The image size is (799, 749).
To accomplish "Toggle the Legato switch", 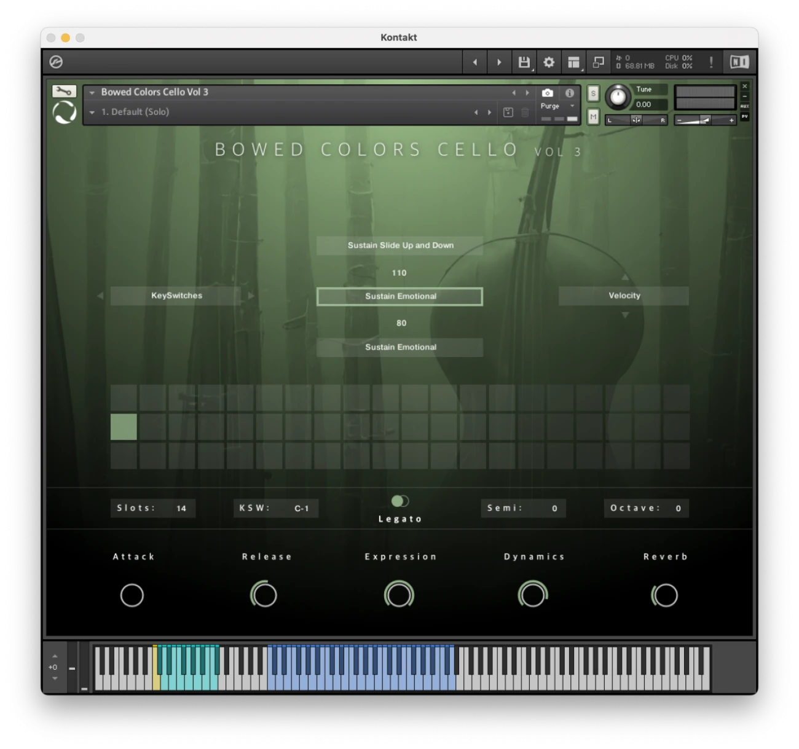I will (400, 501).
